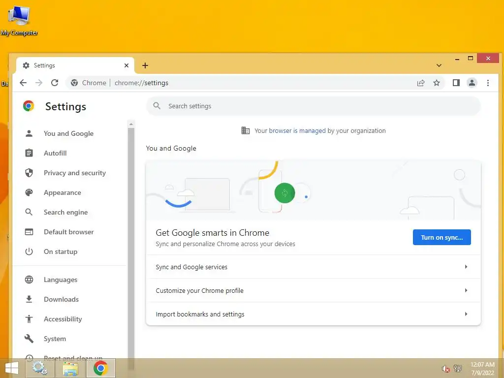Image resolution: width=504 pixels, height=378 pixels.
Task: Open Chrome's three-dot menu
Action: coord(488,83)
